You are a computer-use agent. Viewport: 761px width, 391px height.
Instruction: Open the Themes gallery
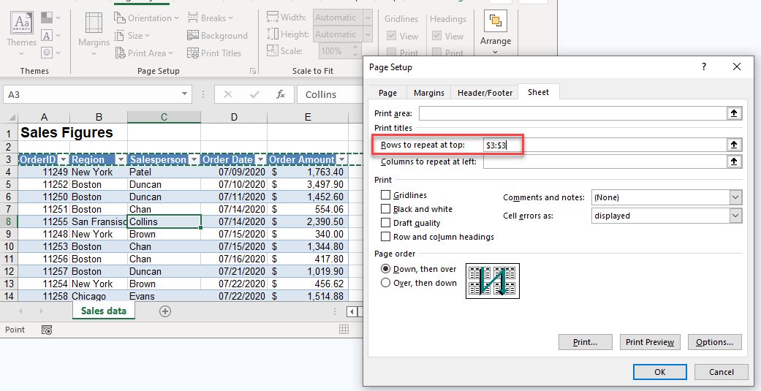(x=21, y=34)
